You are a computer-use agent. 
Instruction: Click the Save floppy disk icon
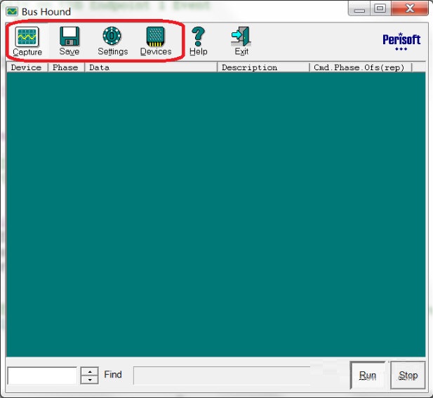pos(69,37)
